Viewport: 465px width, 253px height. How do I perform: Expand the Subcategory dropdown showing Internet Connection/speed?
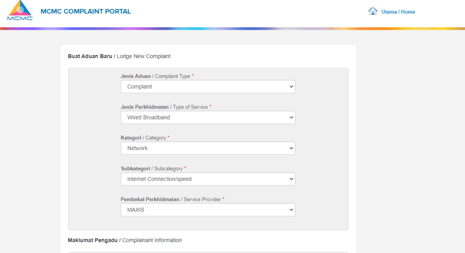point(208,179)
